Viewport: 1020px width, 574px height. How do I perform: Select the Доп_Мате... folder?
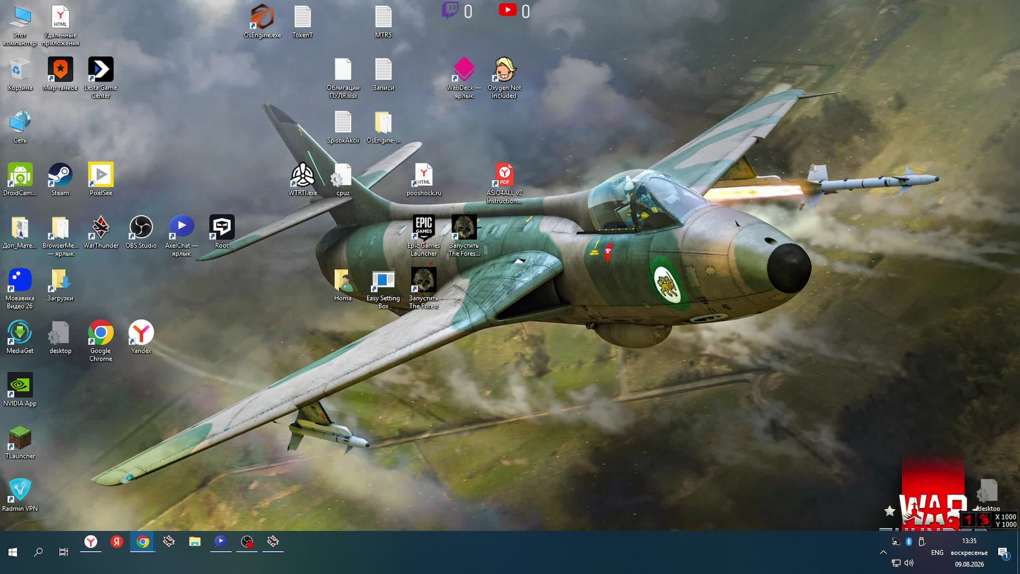20,232
